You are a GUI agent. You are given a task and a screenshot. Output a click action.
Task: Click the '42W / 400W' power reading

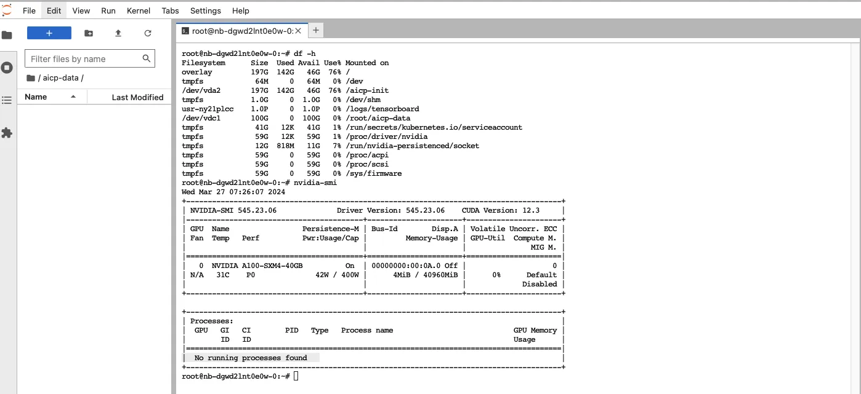pos(337,275)
